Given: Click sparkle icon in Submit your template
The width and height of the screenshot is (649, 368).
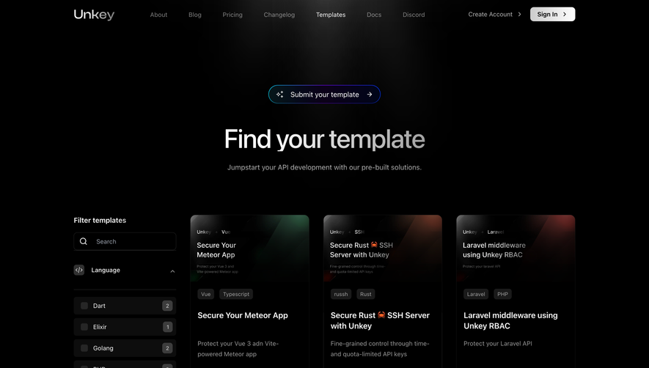Looking at the screenshot, I should click(x=280, y=95).
